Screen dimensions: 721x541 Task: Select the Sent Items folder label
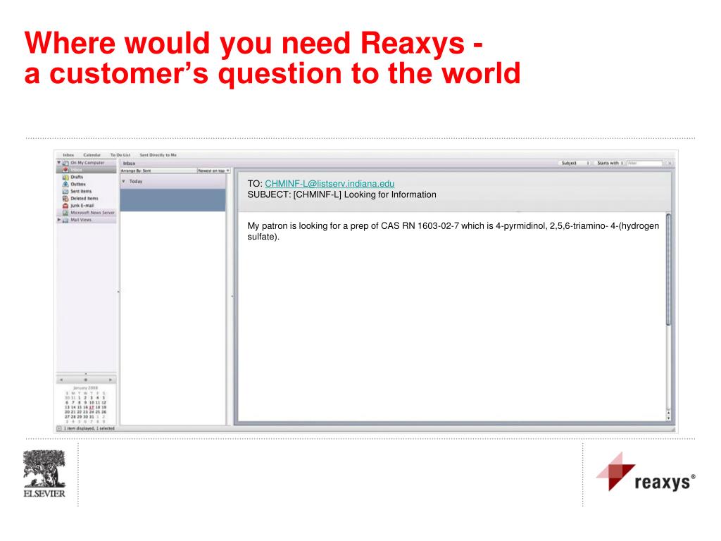pos(81,192)
